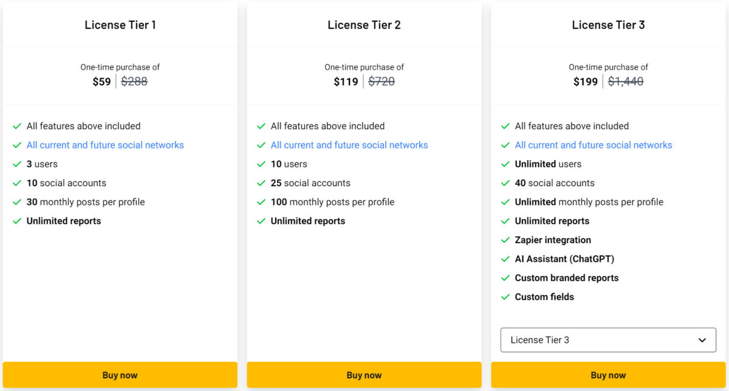Click "Buy now" under License Tier 2
Image resolution: width=729 pixels, height=391 pixels.
(364, 375)
